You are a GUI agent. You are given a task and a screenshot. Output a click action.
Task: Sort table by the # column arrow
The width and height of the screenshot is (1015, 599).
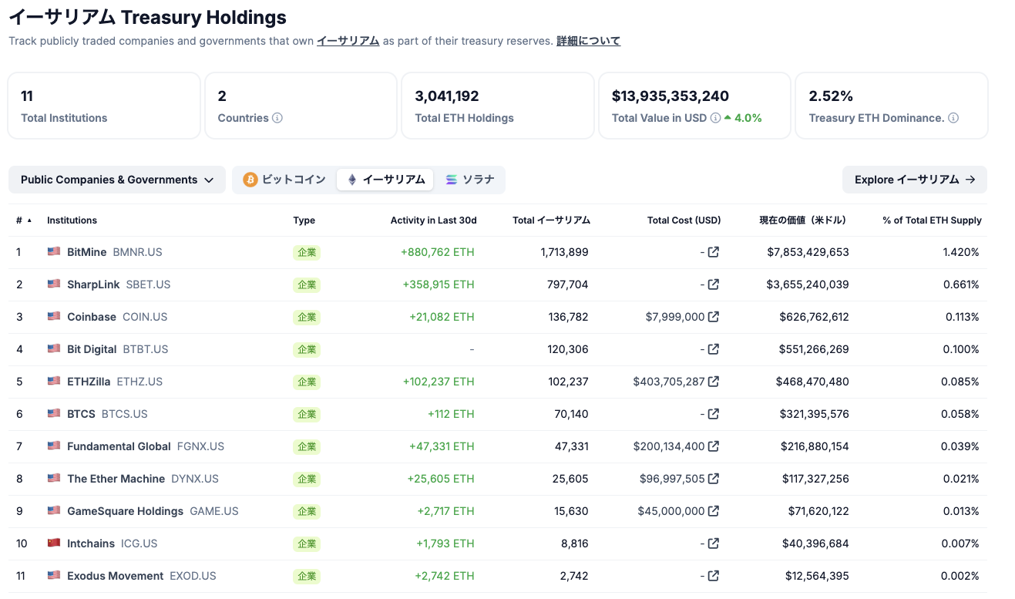click(x=29, y=220)
